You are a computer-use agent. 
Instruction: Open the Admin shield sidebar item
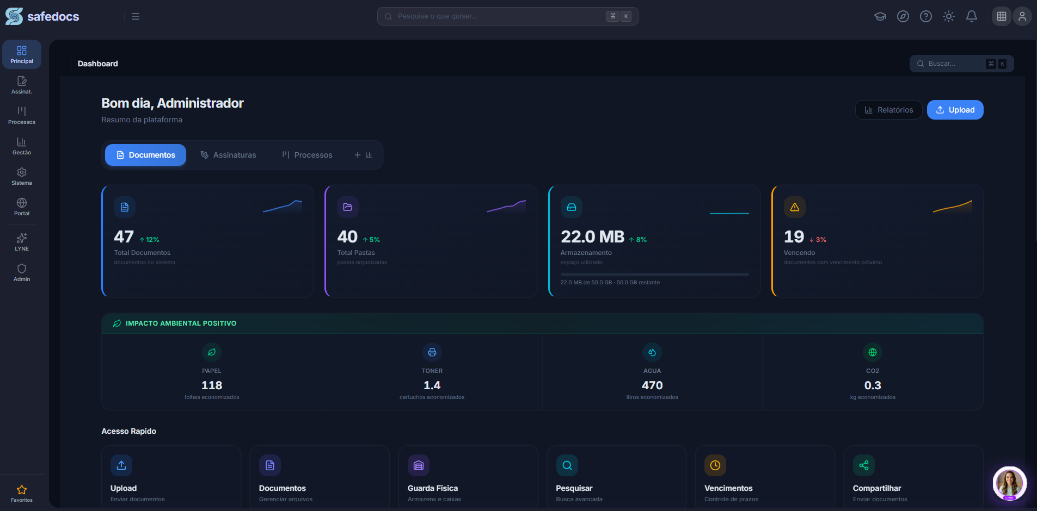[x=22, y=272]
